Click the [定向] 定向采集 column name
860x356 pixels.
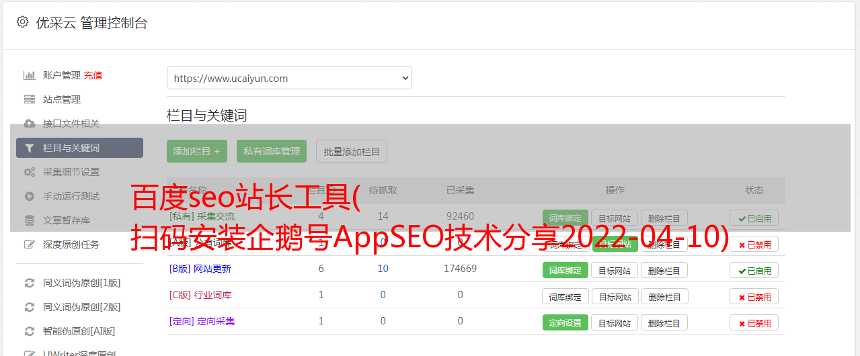coord(202,321)
